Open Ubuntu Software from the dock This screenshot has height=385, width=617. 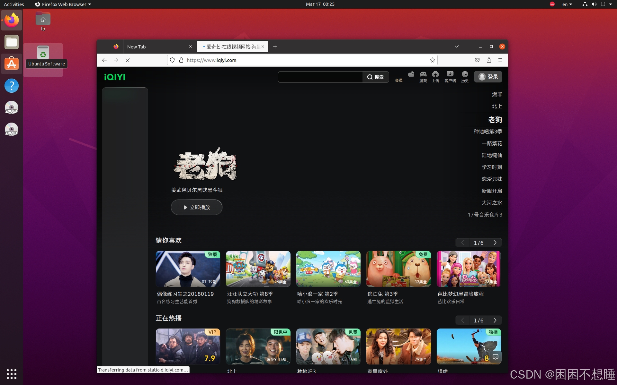(x=12, y=64)
